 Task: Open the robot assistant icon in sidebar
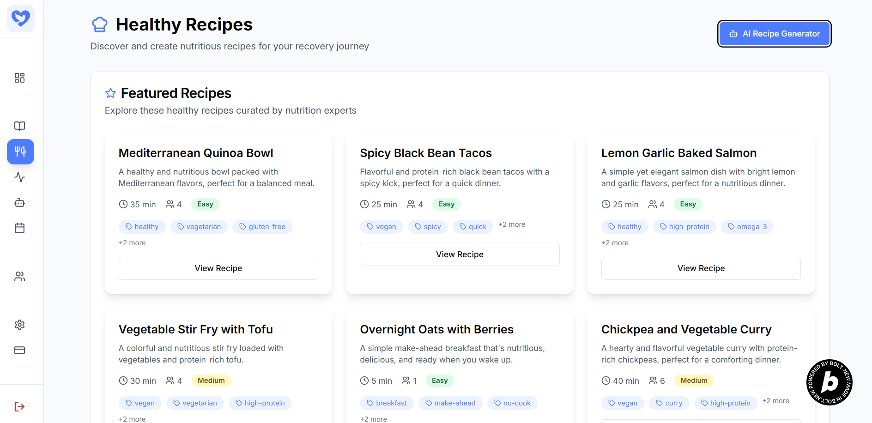(20, 203)
